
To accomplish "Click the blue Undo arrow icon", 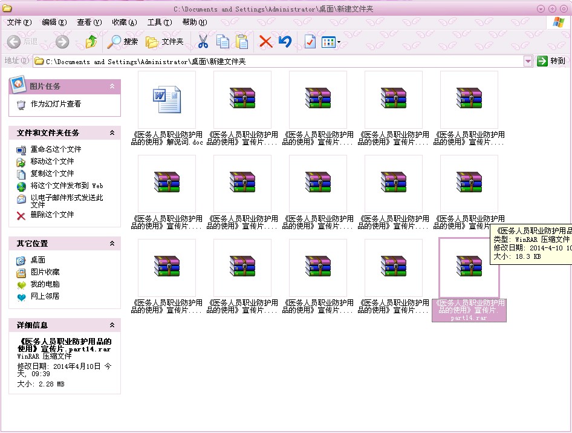I will tap(285, 42).
